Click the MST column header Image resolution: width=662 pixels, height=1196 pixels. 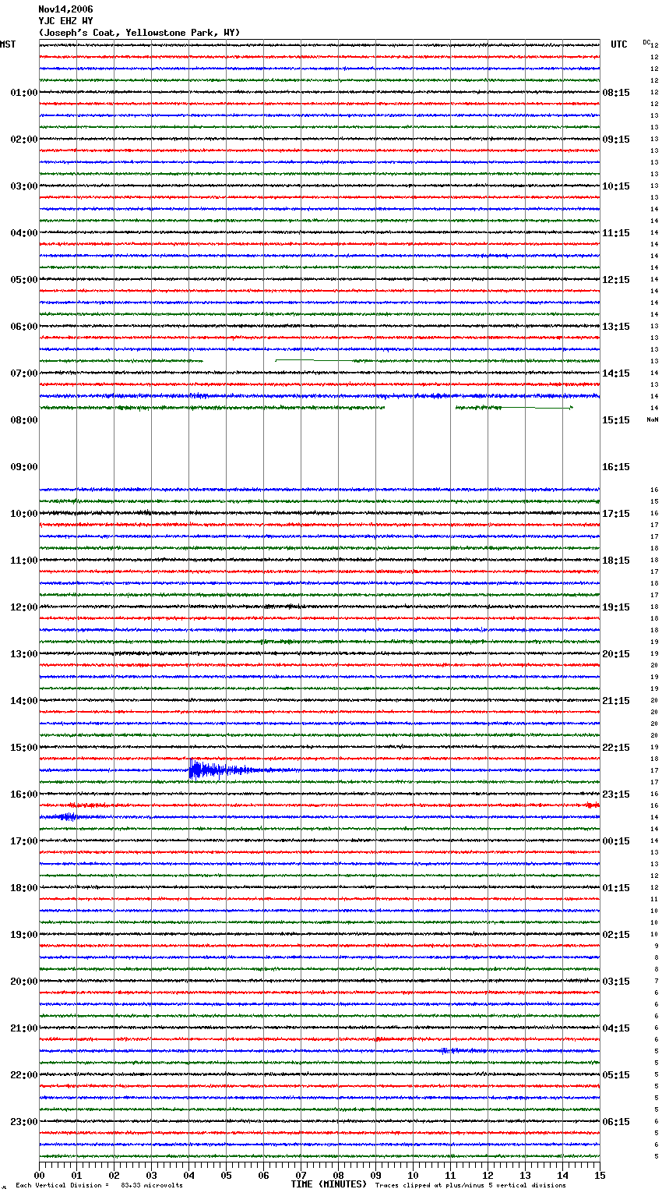(x=8, y=44)
